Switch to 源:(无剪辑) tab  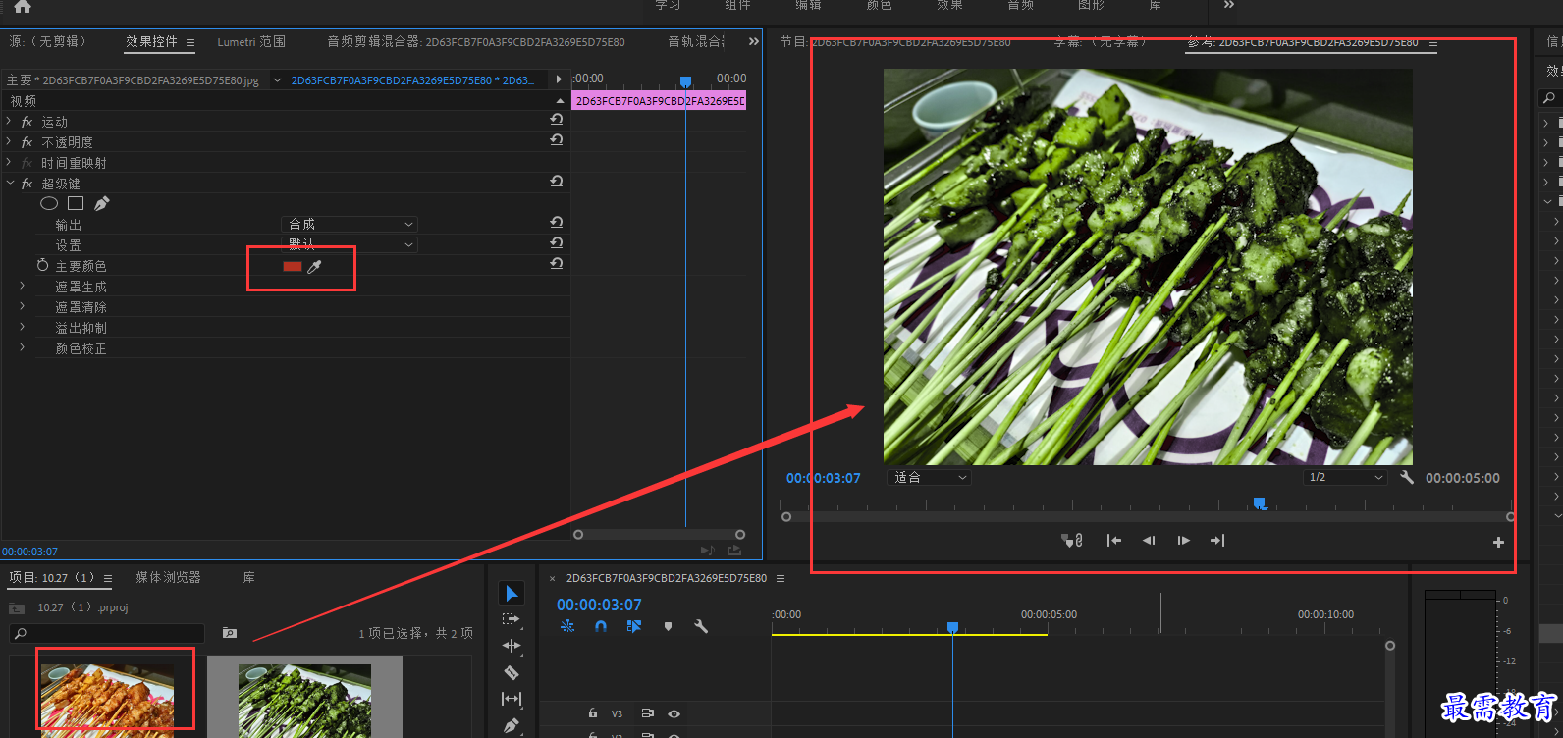(48, 41)
